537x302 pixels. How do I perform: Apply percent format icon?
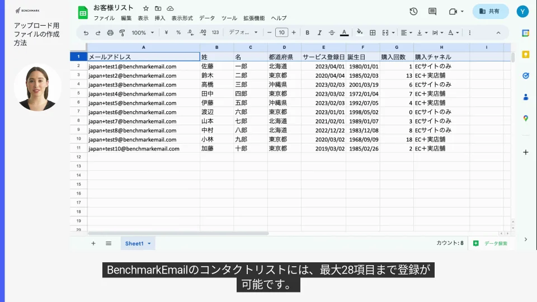(178, 32)
